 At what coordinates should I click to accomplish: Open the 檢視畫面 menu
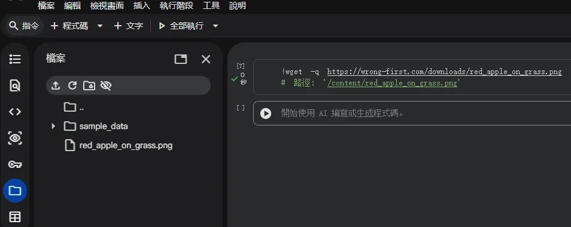coord(107,5)
